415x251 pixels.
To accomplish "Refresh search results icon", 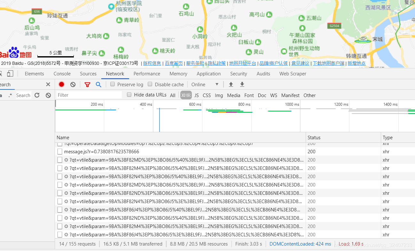I will click(37, 95).
